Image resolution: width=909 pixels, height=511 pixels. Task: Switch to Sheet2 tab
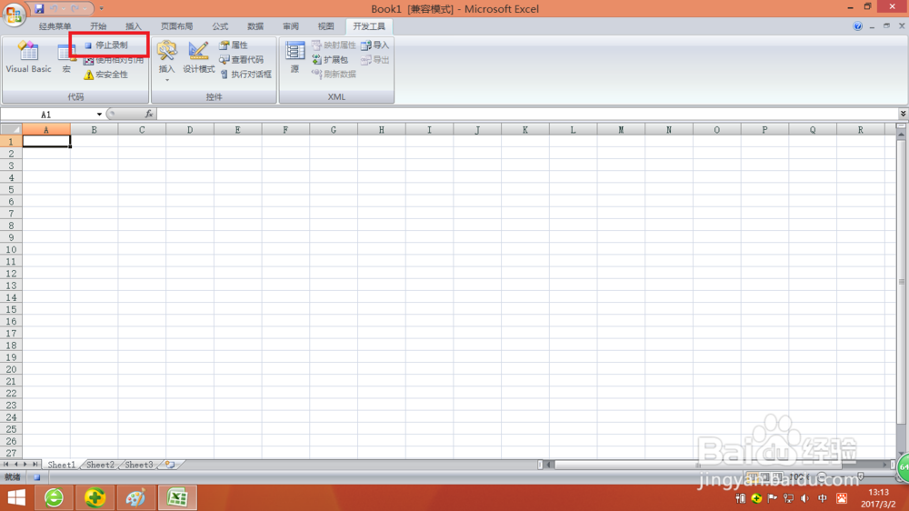pos(100,465)
